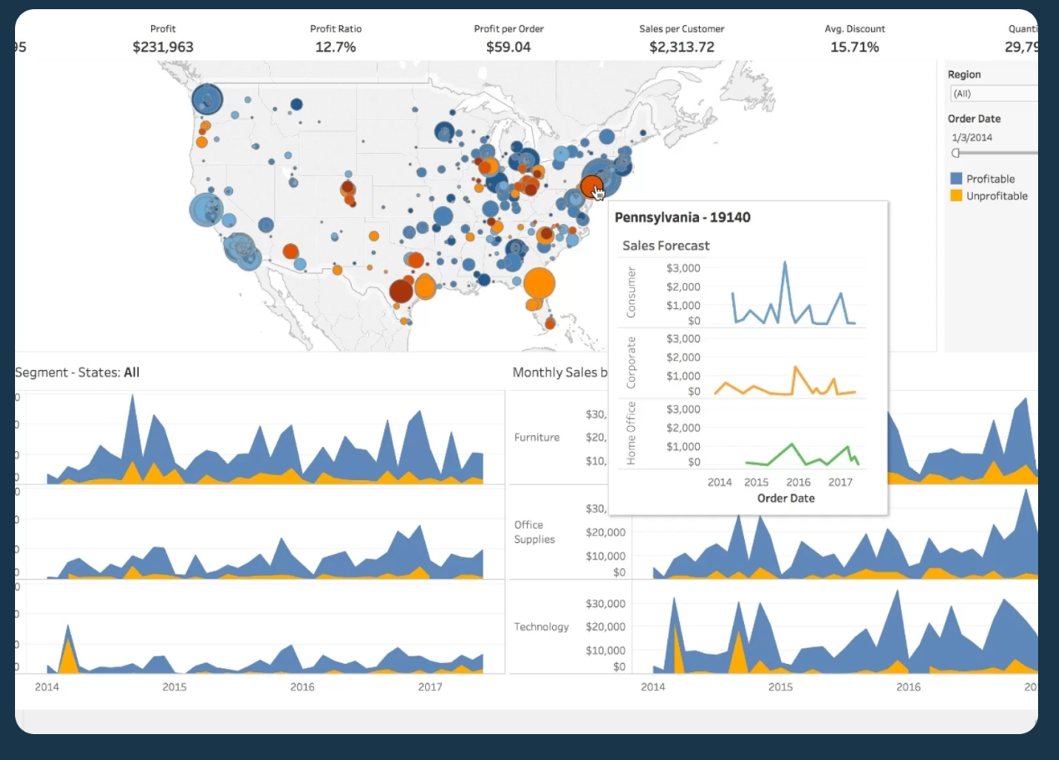Select the large blue circle in Northern California

[x=205, y=210]
